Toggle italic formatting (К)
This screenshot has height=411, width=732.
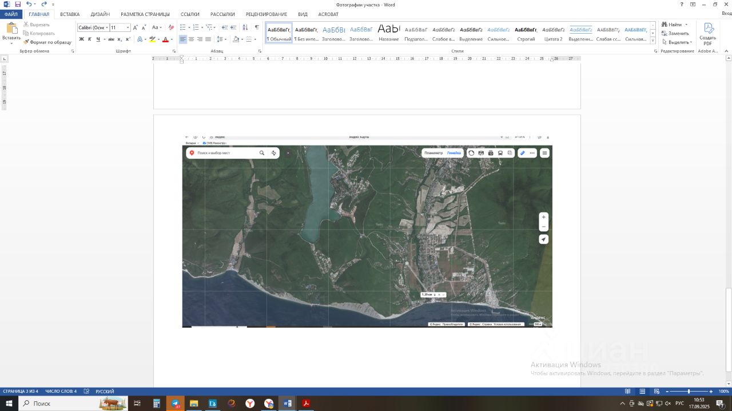[x=89, y=39]
